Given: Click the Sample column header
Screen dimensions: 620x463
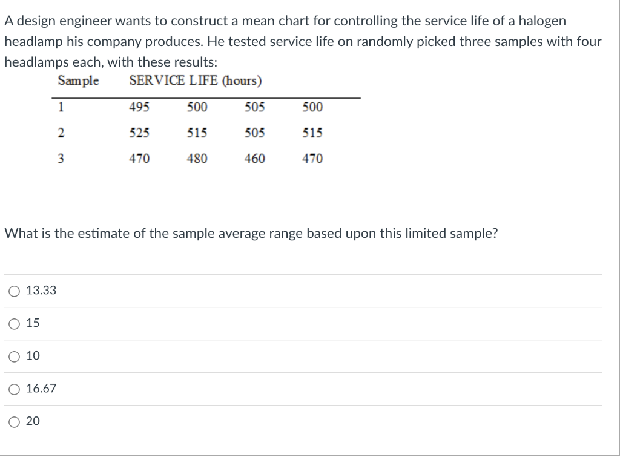Looking at the screenshot, I should pos(77,80).
